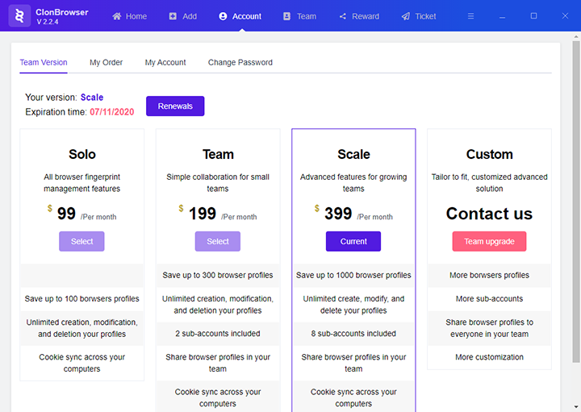Go to the Home menu label
Screen dimensions: 581x412
tap(136, 16)
